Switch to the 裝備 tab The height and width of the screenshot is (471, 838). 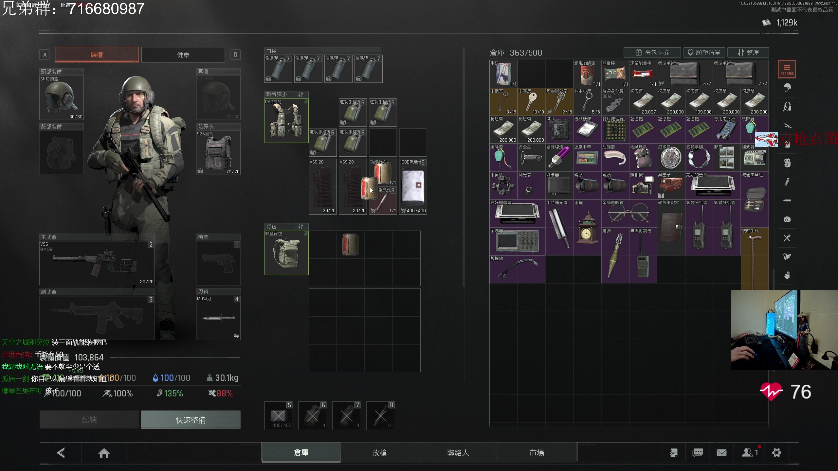tap(97, 55)
